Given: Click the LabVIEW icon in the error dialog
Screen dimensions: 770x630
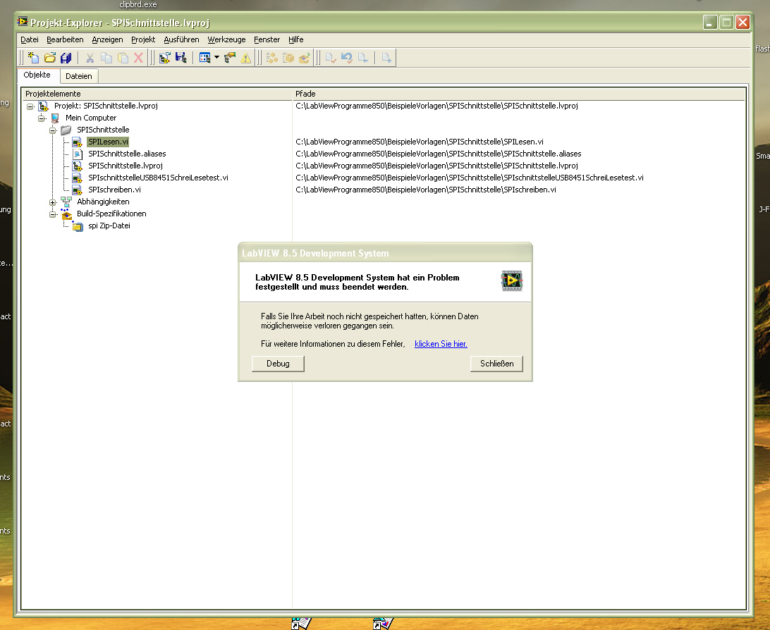Looking at the screenshot, I should (x=512, y=280).
